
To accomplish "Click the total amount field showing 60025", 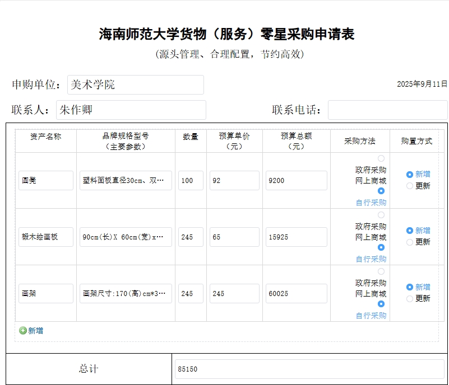I will [296, 294].
